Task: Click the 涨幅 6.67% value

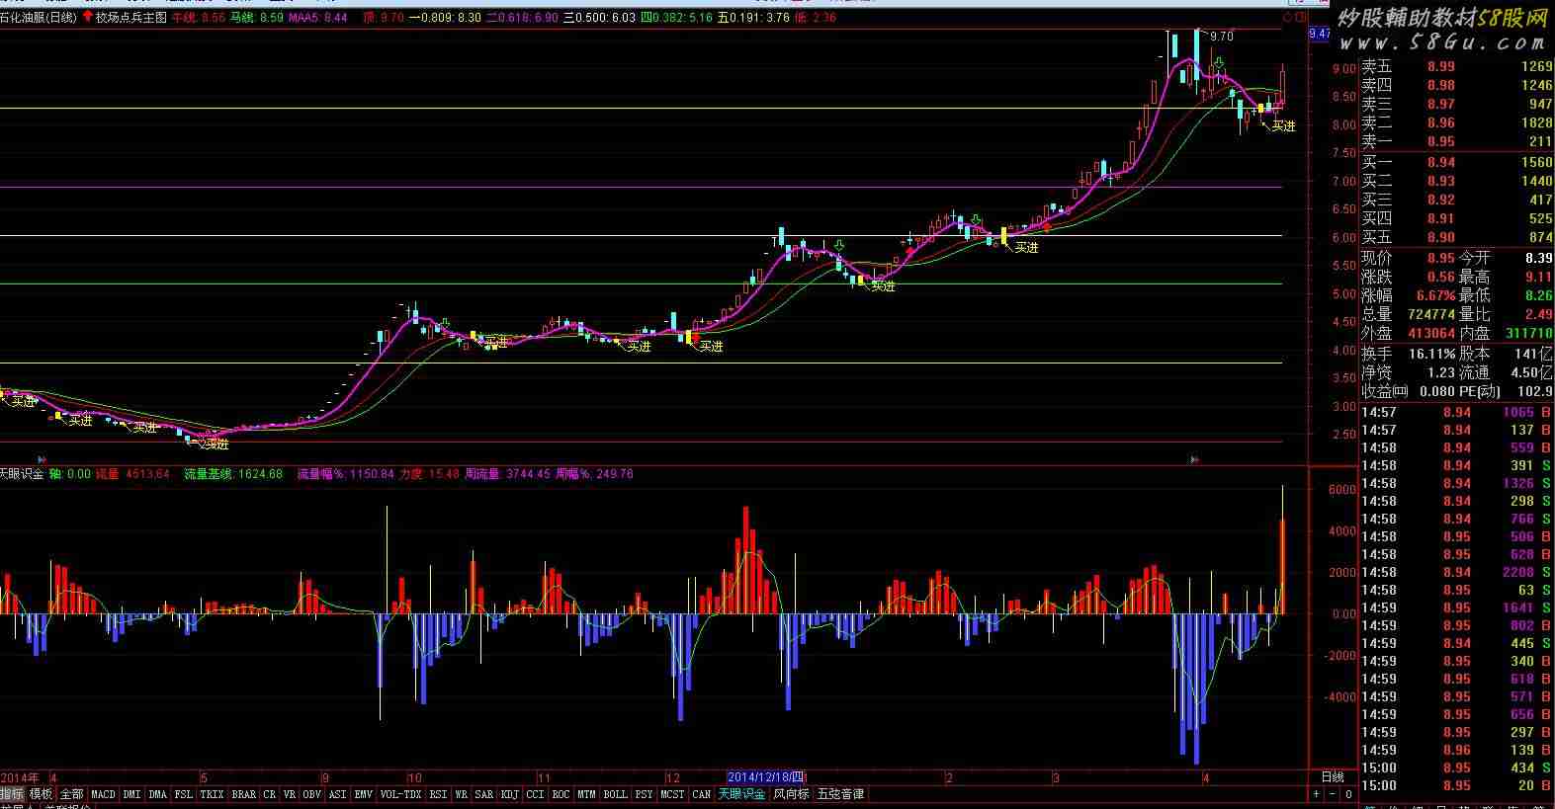Action: coord(1436,295)
